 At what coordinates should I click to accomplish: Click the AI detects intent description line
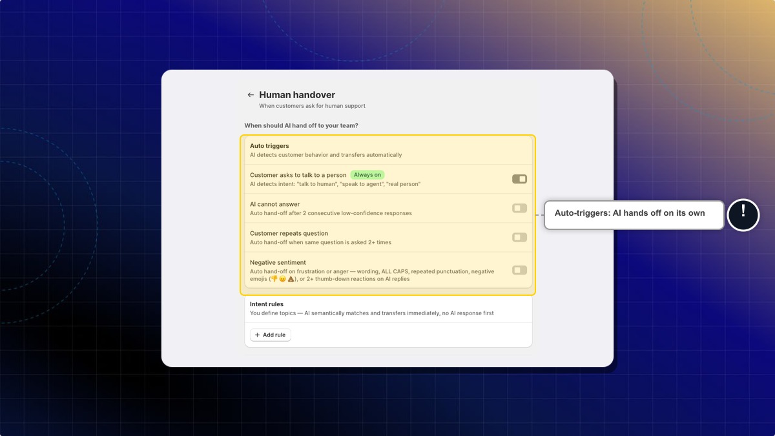pos(335,184)
